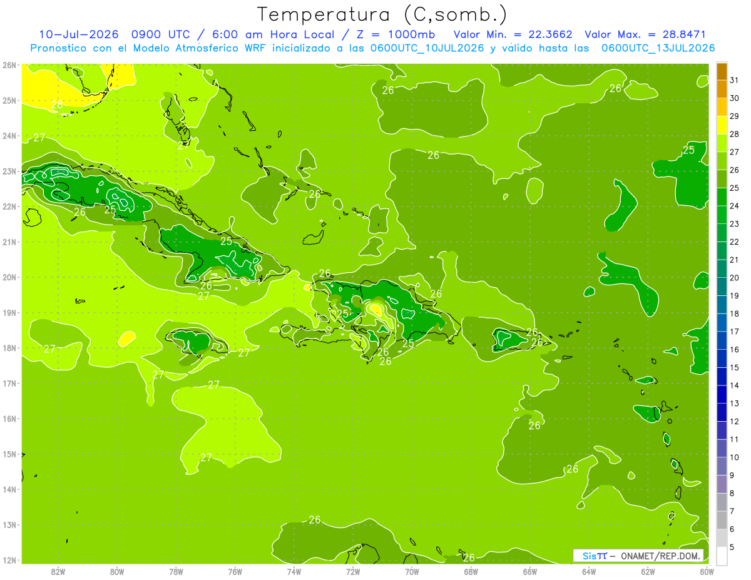
Task: Click the 60W longitude axis label
Action: 707,572
